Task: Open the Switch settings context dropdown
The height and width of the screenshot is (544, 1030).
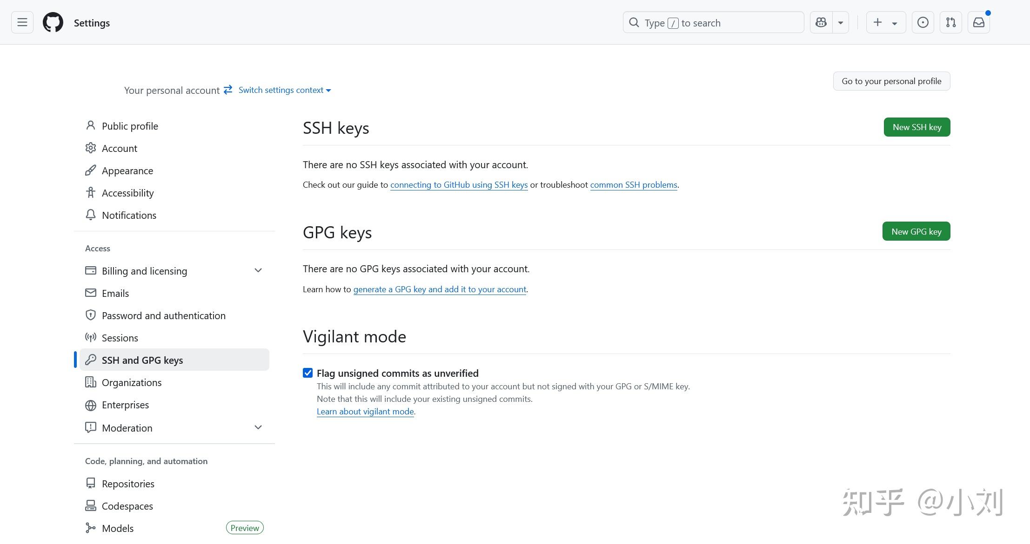Action: click(x=284, y=90)
